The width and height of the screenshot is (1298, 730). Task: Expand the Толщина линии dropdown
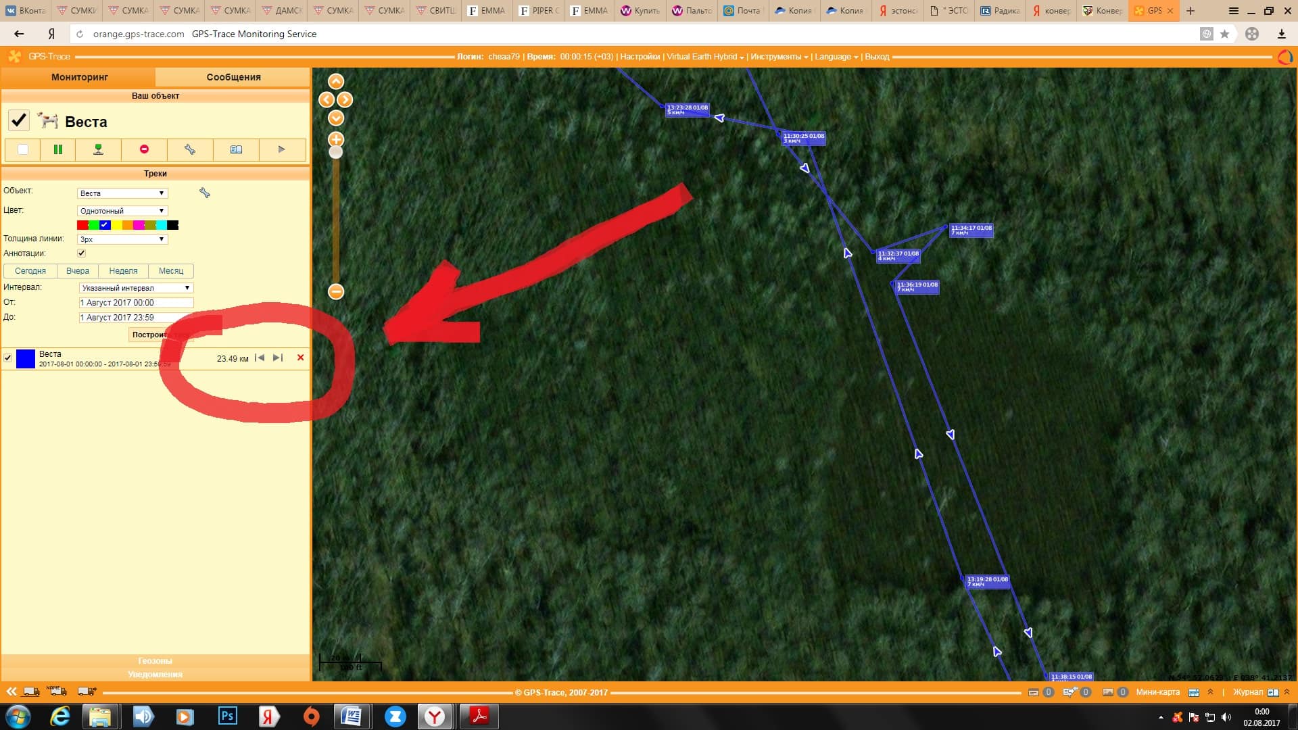pos(122,239)
